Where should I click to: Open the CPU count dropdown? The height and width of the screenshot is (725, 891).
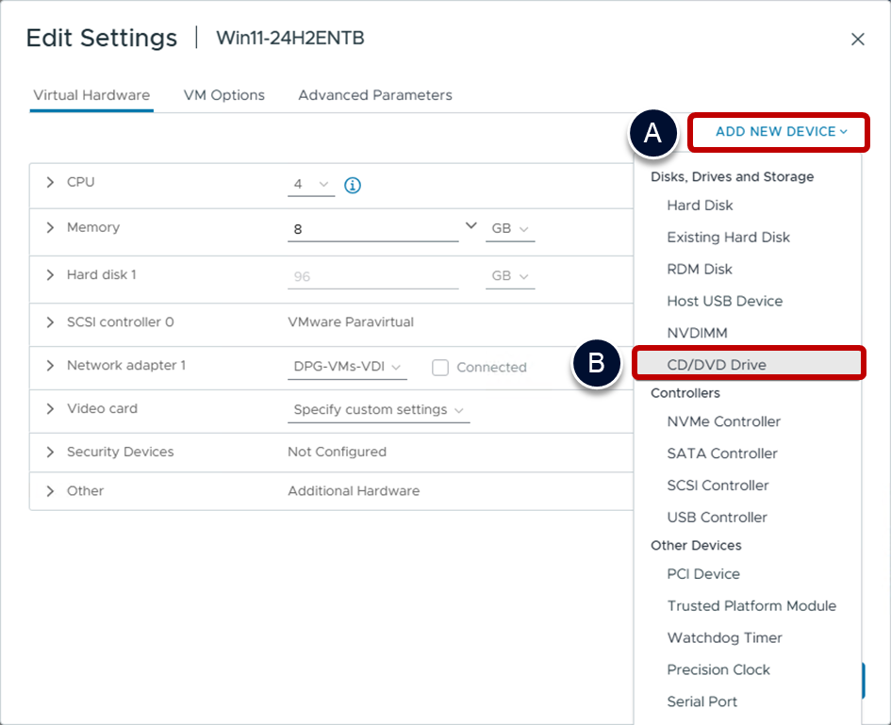pos(310,185)
